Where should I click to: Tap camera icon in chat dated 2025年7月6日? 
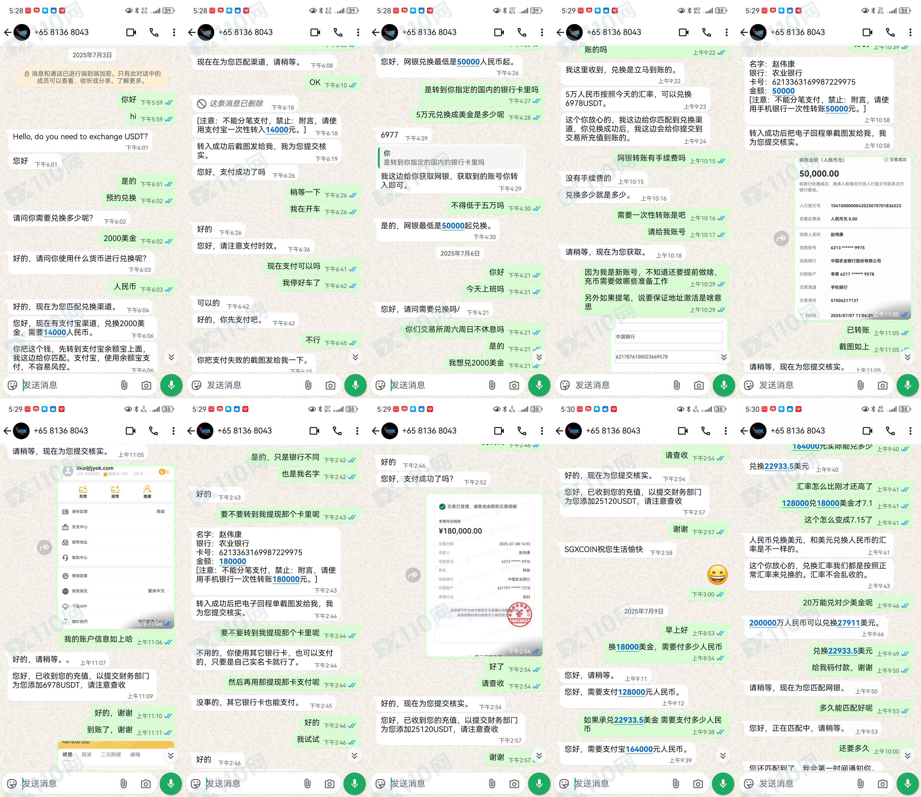(x=514, y=385)
